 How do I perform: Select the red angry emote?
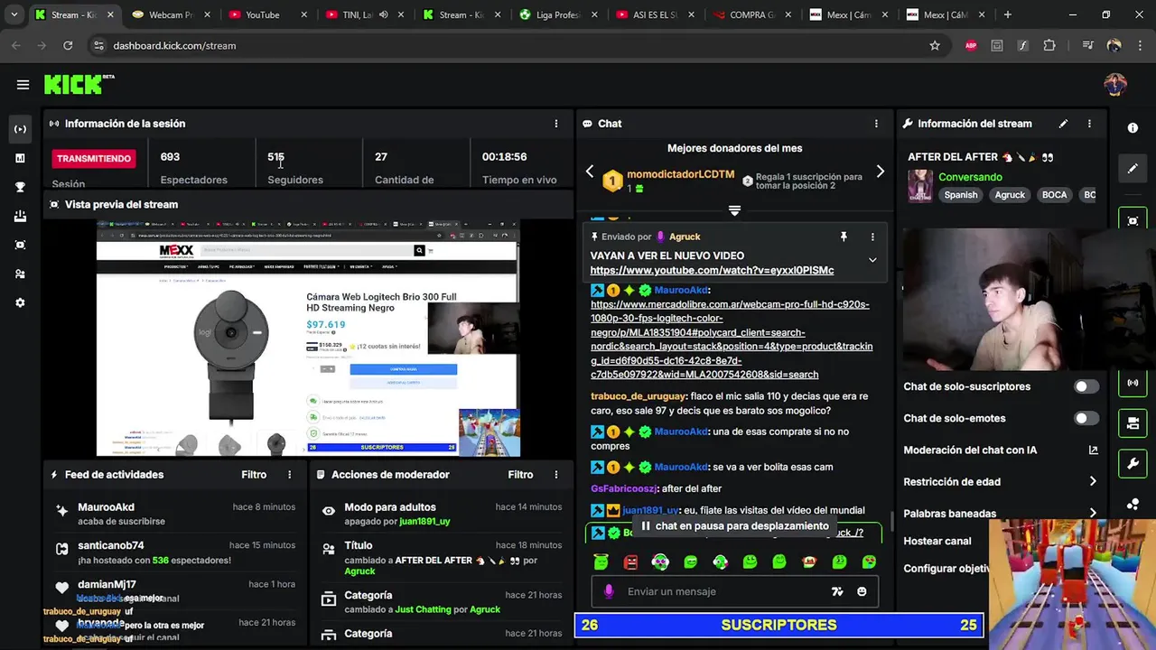(x=630, y=562)
